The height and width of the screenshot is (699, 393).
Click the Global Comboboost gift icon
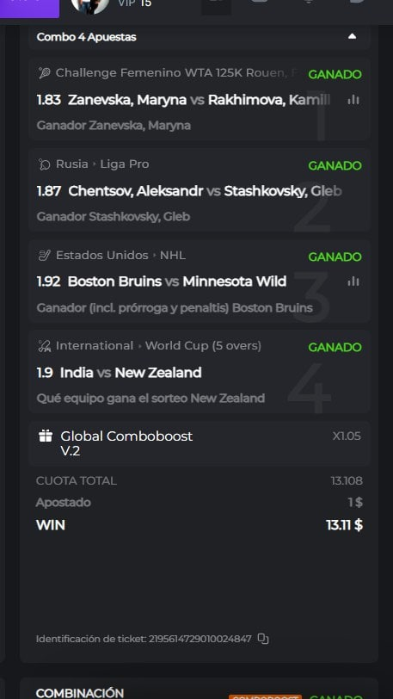point(46,436)
